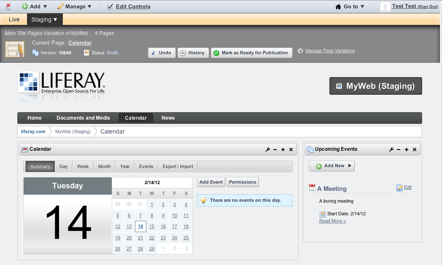Click the edit pencil icon beside A Meeting
442x265 pixels.
tap(399, 188)
